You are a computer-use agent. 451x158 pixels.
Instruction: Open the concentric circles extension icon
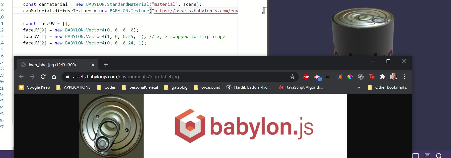361,77
